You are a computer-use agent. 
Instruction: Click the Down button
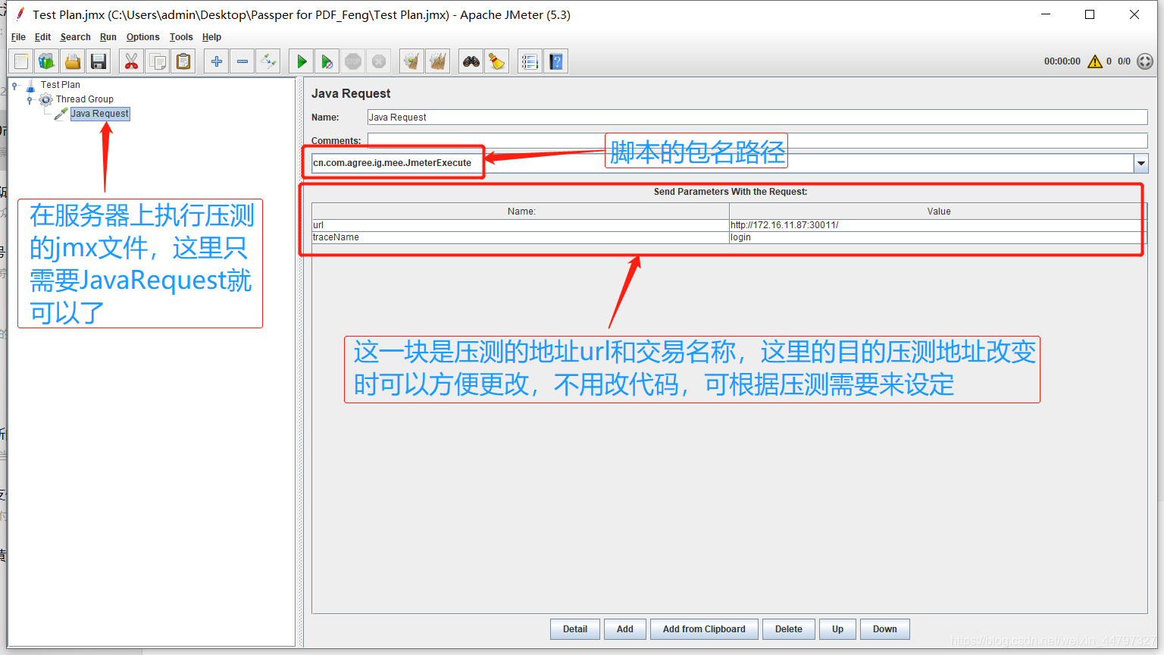coord(884,629)
